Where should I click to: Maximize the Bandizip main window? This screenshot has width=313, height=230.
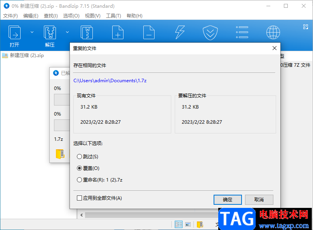286,6
